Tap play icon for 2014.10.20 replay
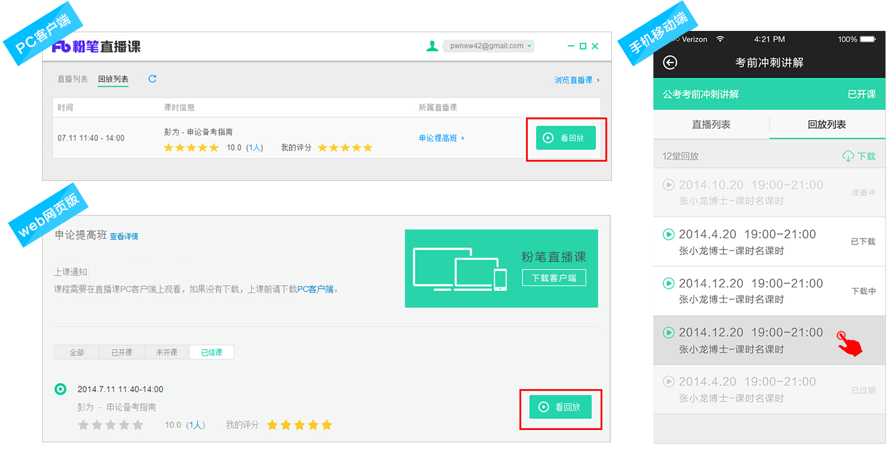 (668, 185)
